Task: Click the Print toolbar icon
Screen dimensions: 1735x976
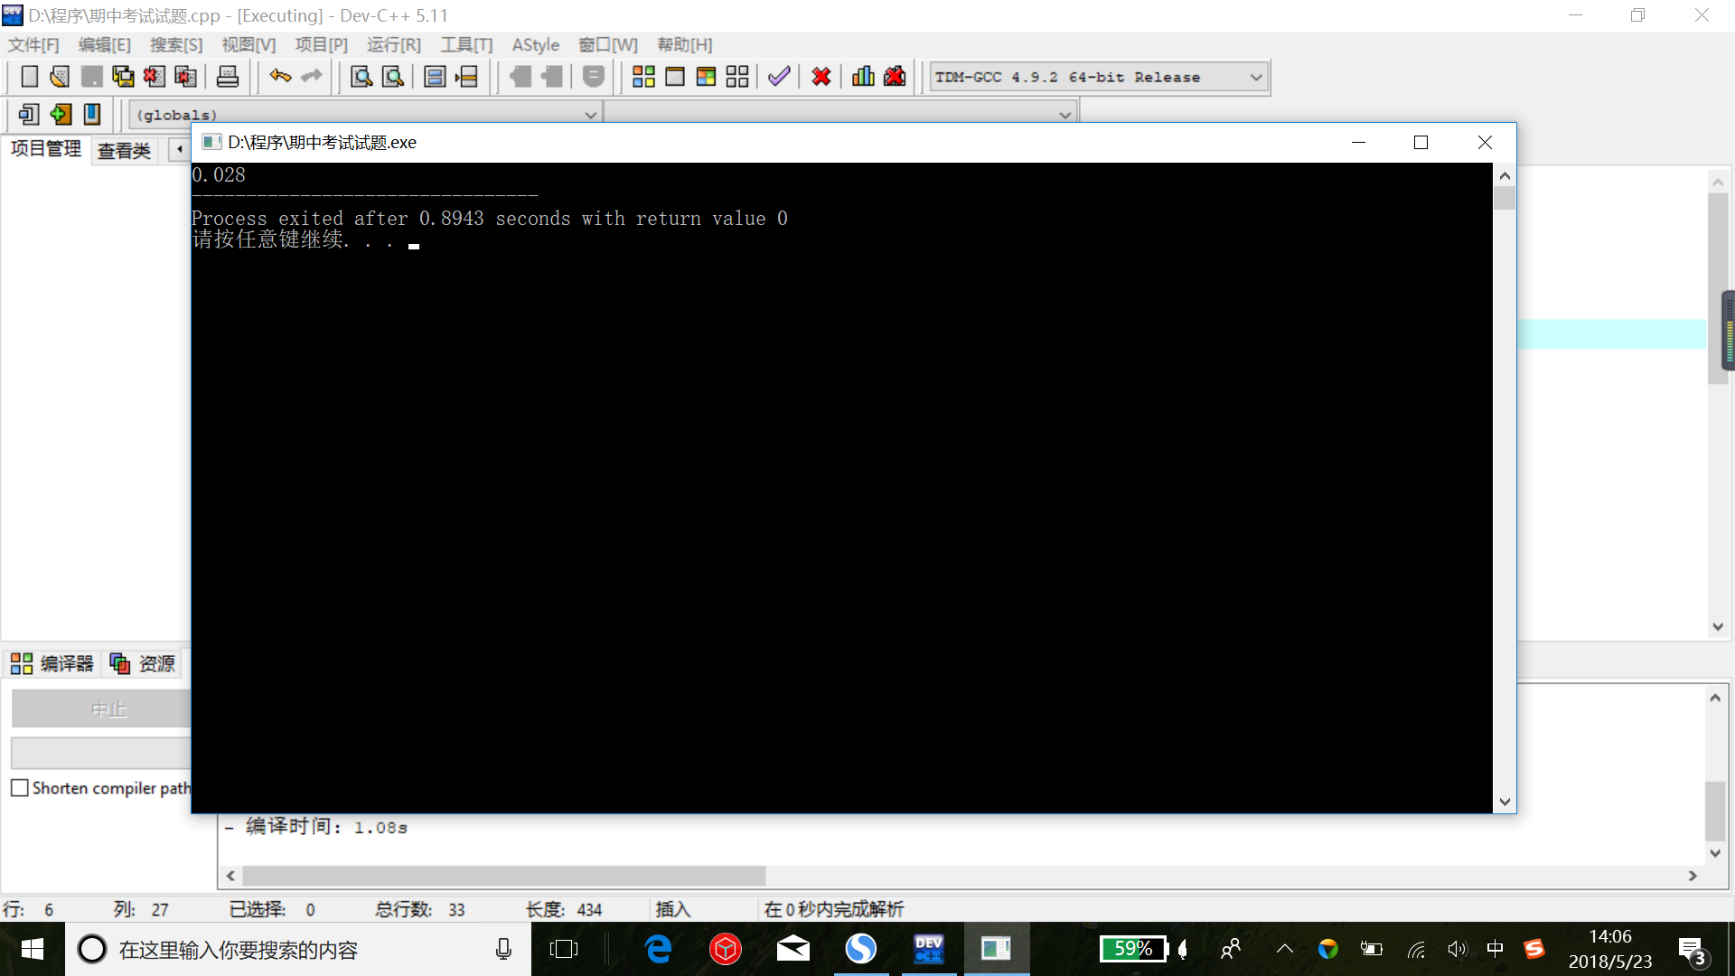Action: click(228, 77)
